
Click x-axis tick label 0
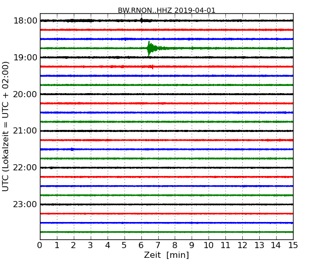click(40, 245)
